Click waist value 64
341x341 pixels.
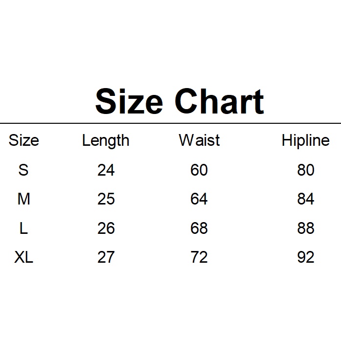pyautogui.click(x=199, y=199)
